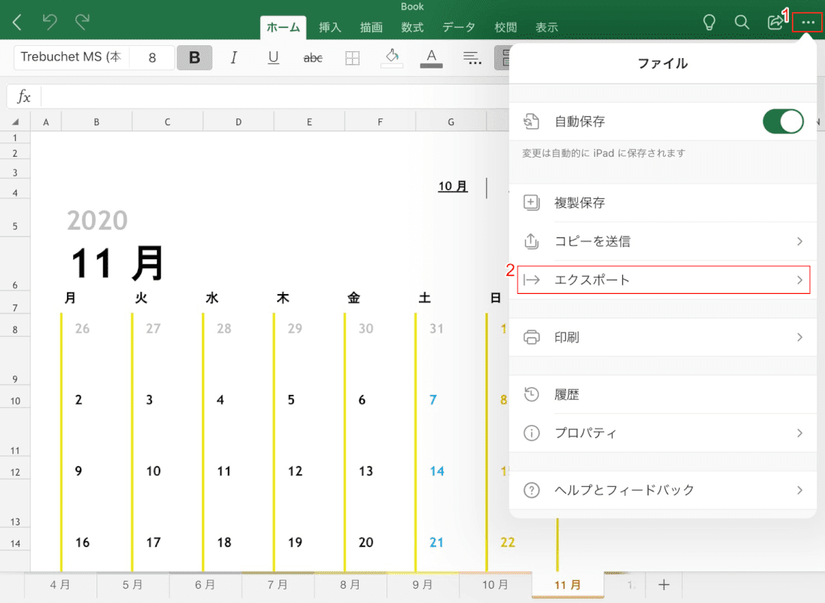
Task: Open the lightbulb Tell Me icon
Action: 709,22
